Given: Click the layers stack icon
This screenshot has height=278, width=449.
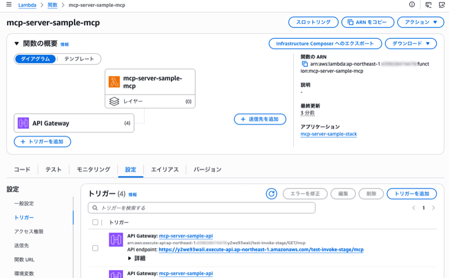Looking at the screenshot, I should click(x=114, y=101).
